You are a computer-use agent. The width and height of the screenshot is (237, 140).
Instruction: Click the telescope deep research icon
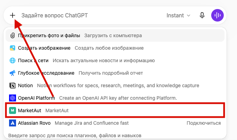click(13, 73)
